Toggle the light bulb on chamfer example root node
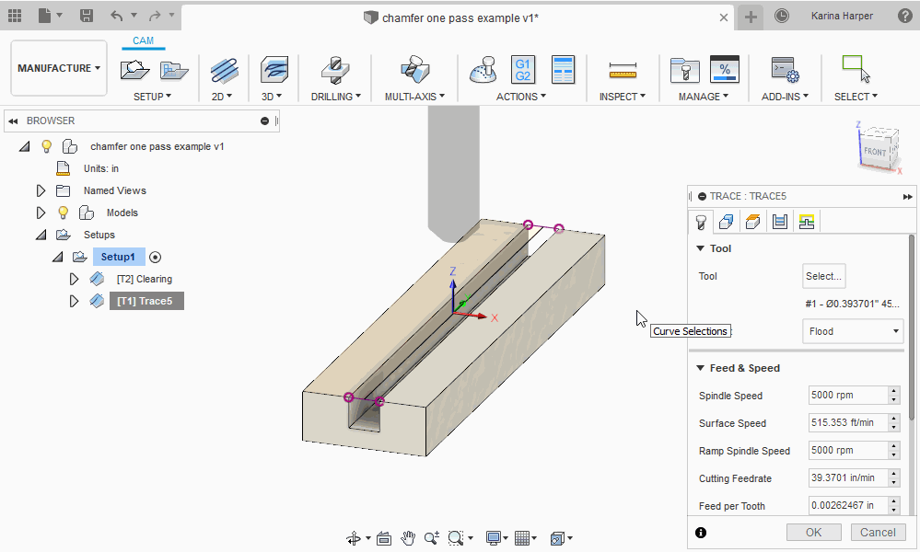This screenshot has width=920, height=552. point(46,145)
